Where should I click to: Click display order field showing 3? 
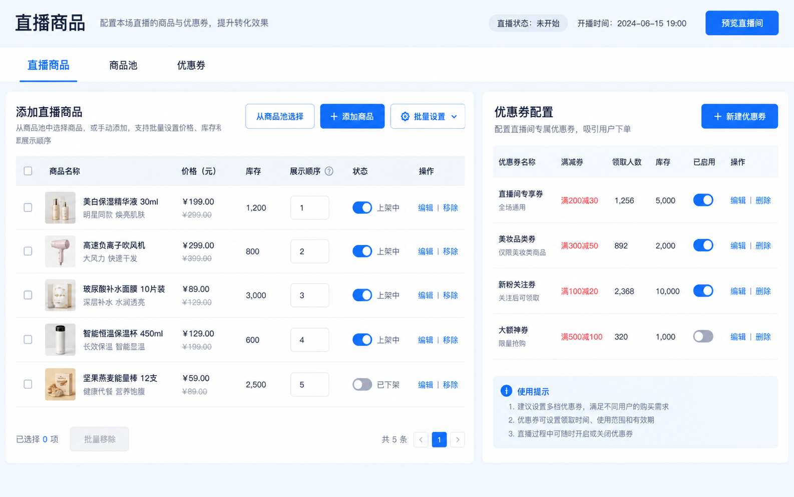click(x=310, y=296)
